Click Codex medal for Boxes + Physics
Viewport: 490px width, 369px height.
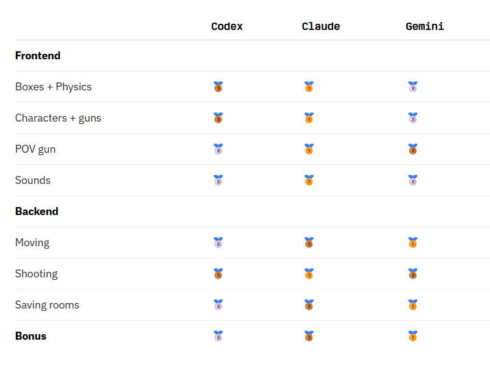[x=218, y=87]
